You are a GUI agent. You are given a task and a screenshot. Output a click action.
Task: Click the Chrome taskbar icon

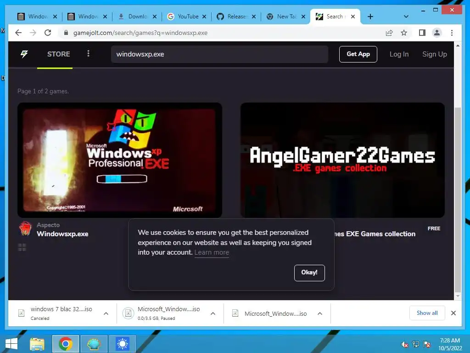(66, 344)
